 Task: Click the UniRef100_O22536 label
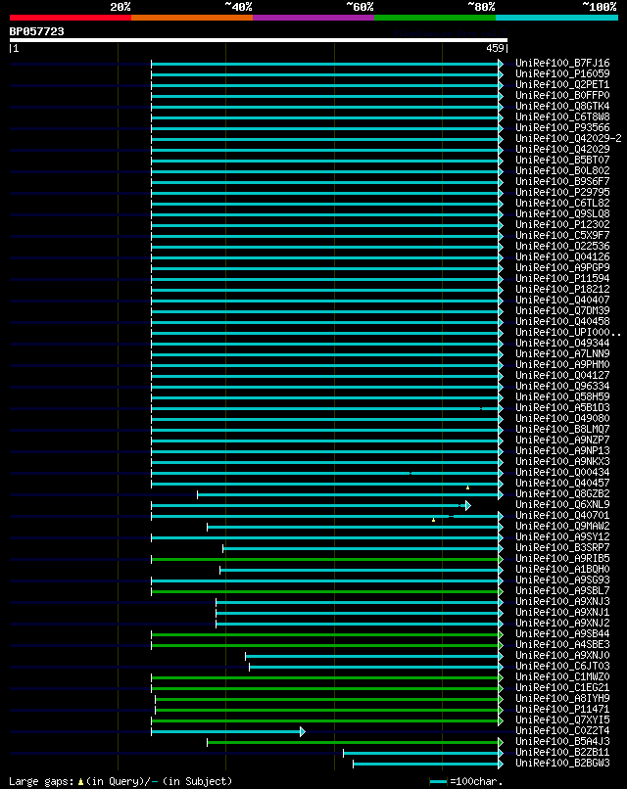tap(562, 246)
